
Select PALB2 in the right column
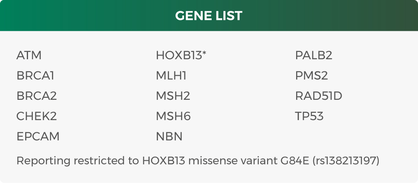pos(314,56)
